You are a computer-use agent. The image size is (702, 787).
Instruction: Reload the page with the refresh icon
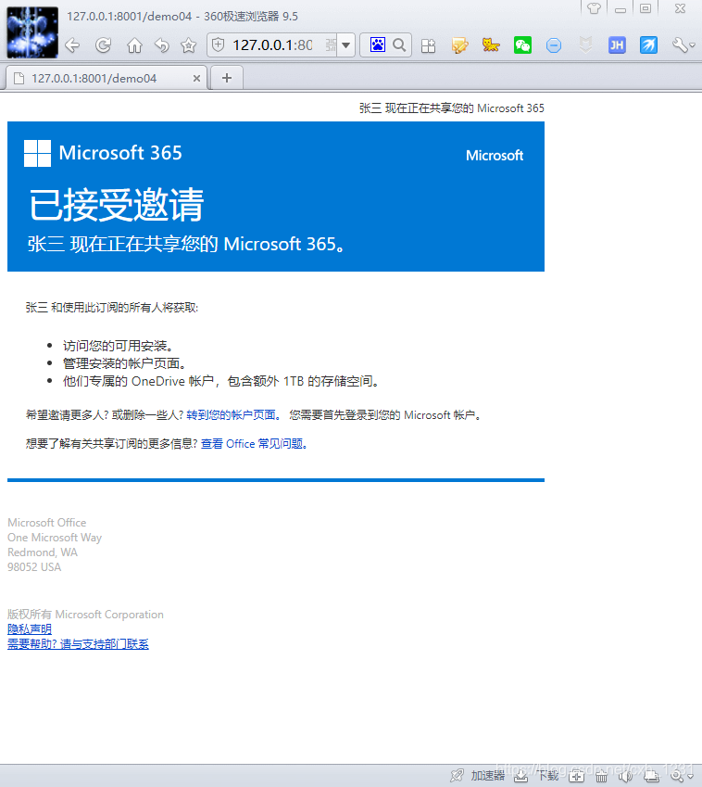104,45
